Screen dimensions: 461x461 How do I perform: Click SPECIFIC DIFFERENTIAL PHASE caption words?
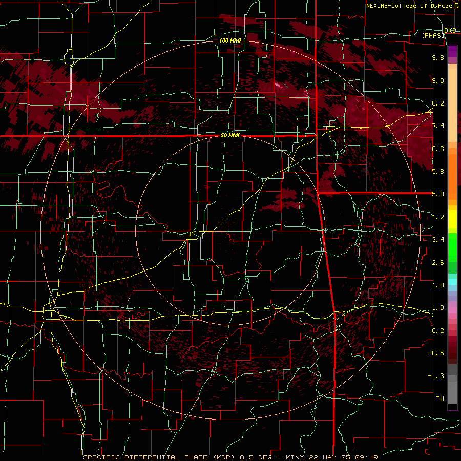[x=145, y=457]
